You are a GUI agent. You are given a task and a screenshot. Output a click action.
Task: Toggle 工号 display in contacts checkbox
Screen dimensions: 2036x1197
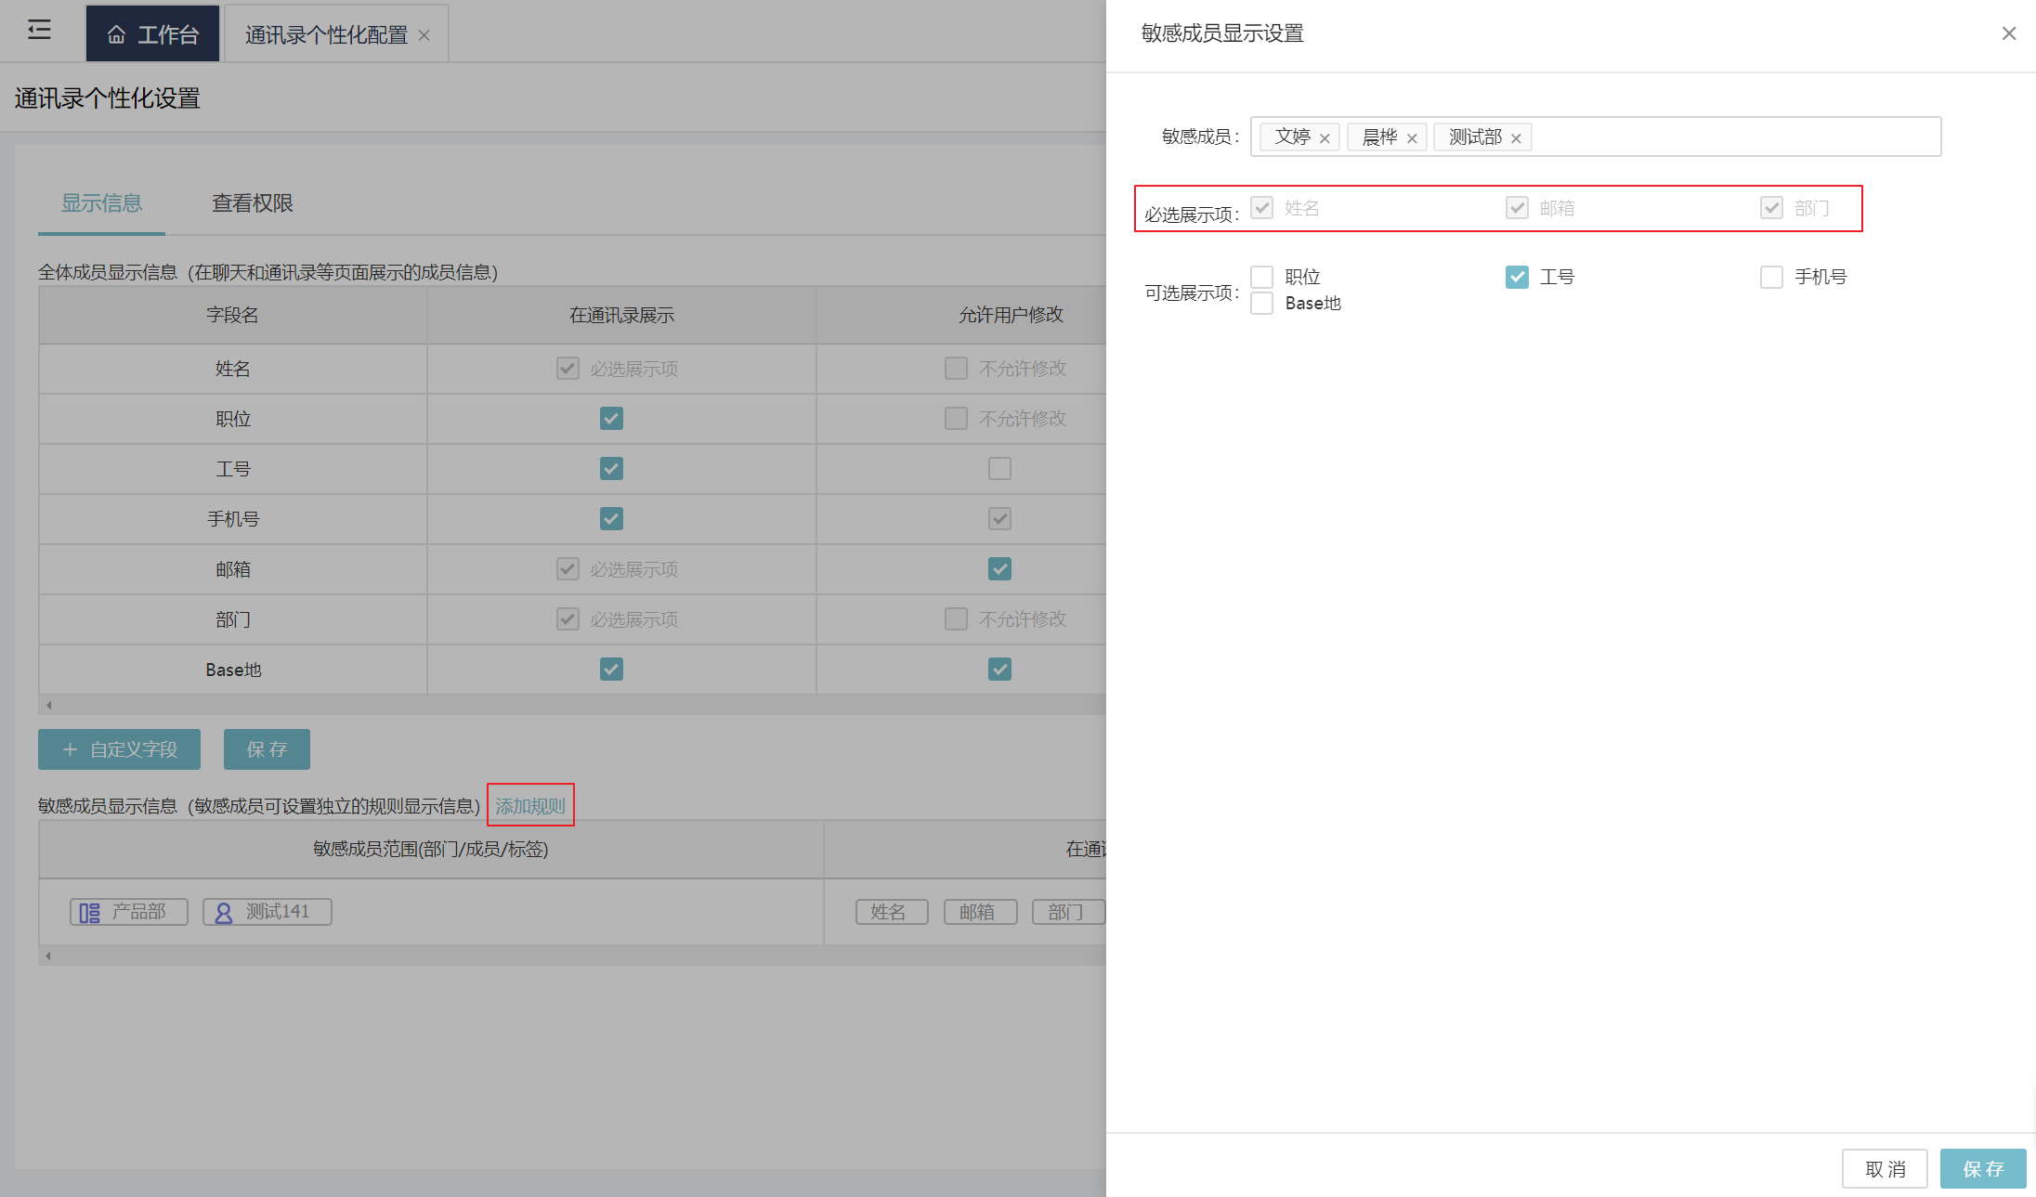(x=611, y=469)
